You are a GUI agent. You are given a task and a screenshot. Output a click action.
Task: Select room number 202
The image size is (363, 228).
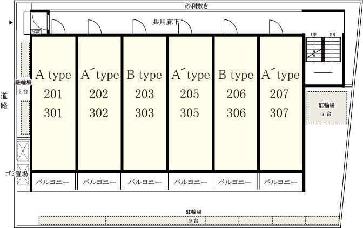99,94
